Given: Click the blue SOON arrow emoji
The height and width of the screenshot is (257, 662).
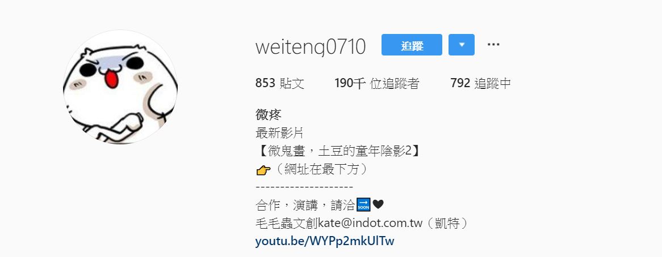Looking at the screenshot, I should pos(363,204).
